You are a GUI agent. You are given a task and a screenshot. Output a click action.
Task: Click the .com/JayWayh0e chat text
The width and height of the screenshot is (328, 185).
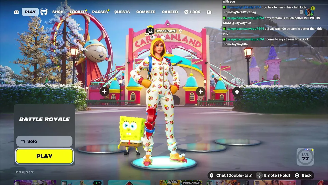coord(235,44)
